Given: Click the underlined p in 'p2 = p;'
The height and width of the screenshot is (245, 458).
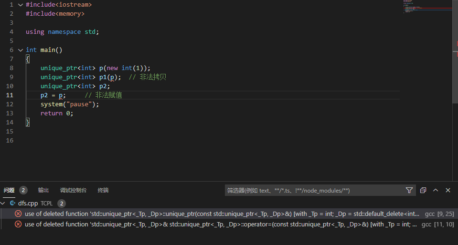Looking at the screenshot, I should pos(61,95).
